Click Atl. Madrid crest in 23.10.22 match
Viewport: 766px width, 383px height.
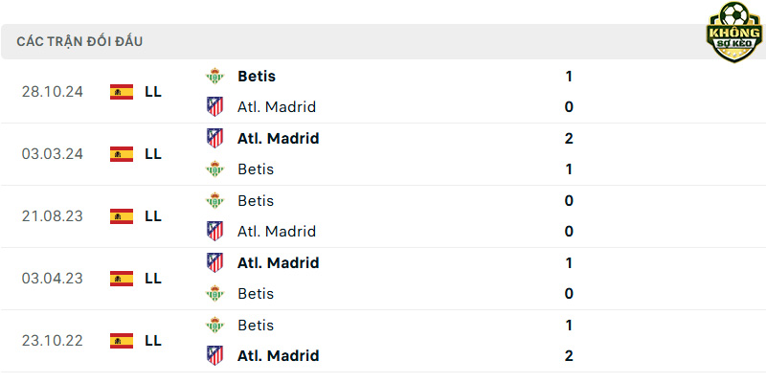click(214, 355)
